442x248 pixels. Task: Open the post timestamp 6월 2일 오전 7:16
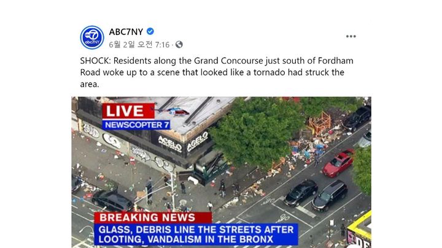click(x=139, y=45)
